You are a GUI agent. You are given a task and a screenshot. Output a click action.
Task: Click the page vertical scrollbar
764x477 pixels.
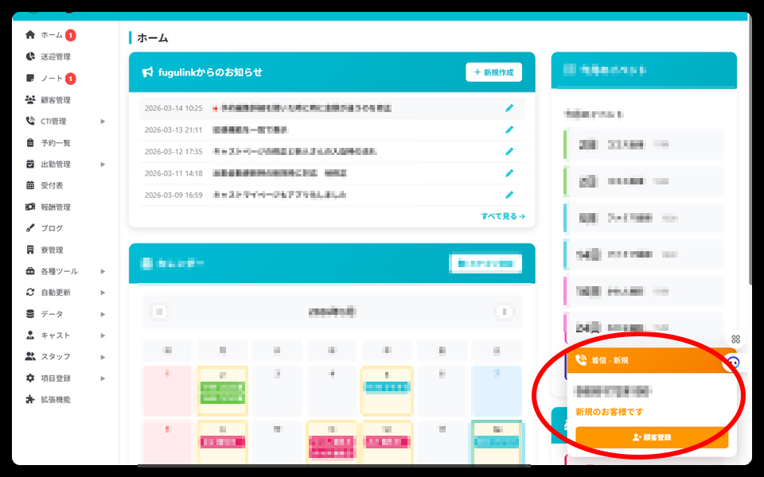point(749,159)
